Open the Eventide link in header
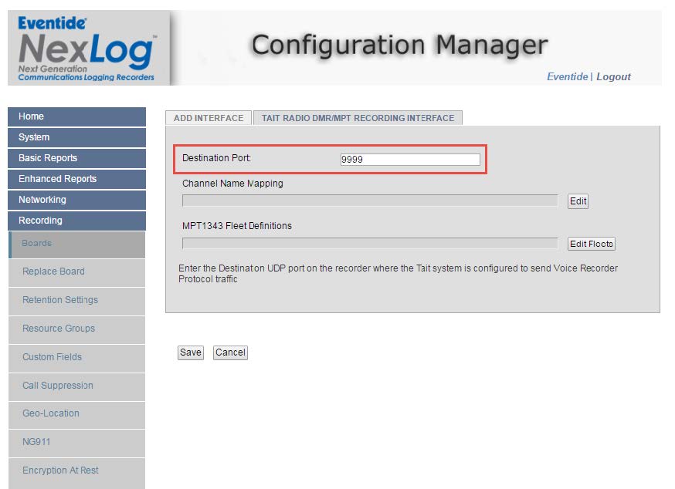This screenshot has height=489, width=675. click(x=567, y=76)
